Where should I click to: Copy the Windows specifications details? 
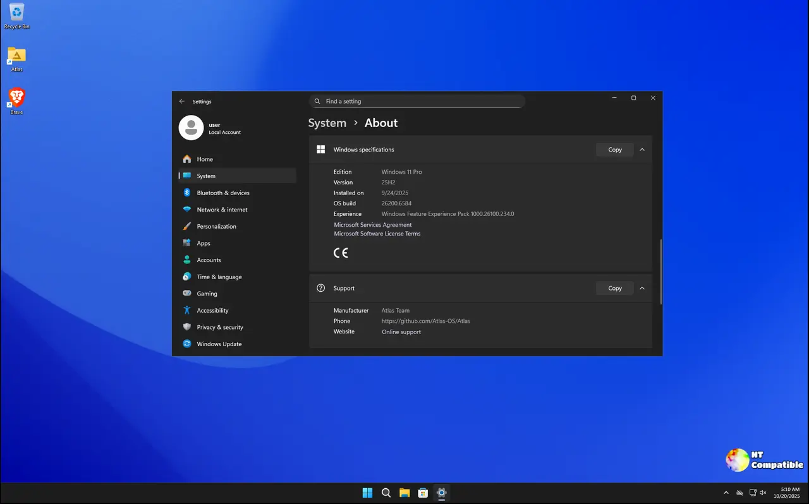[614, 150]
